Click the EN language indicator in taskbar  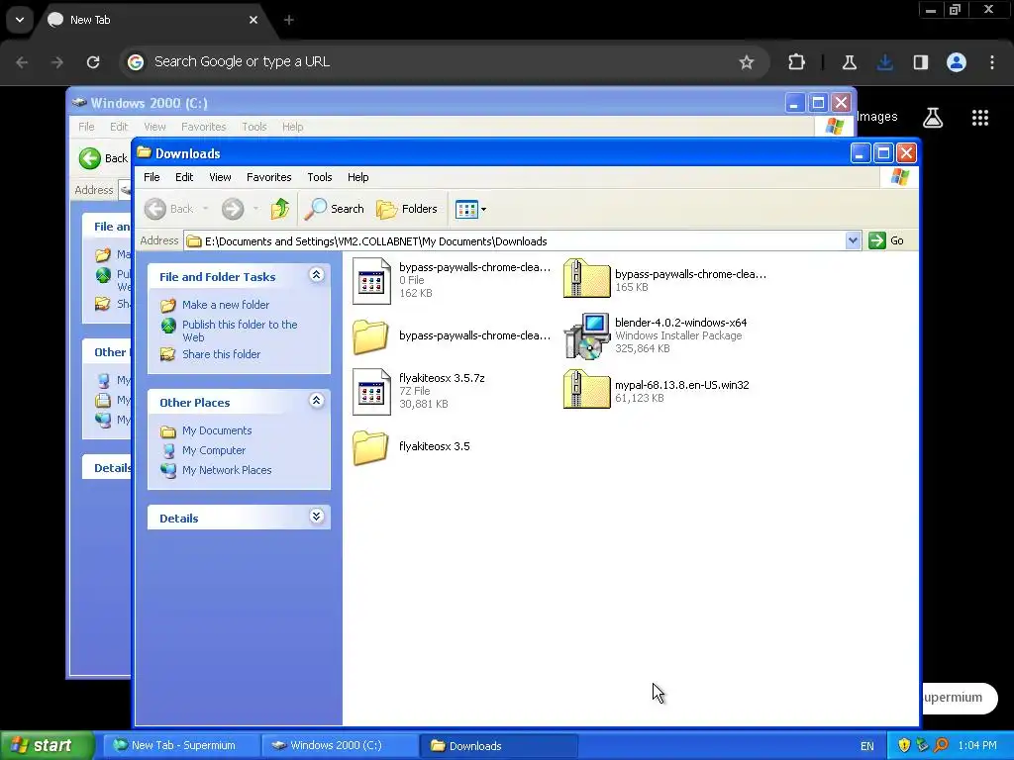point(867,746)
